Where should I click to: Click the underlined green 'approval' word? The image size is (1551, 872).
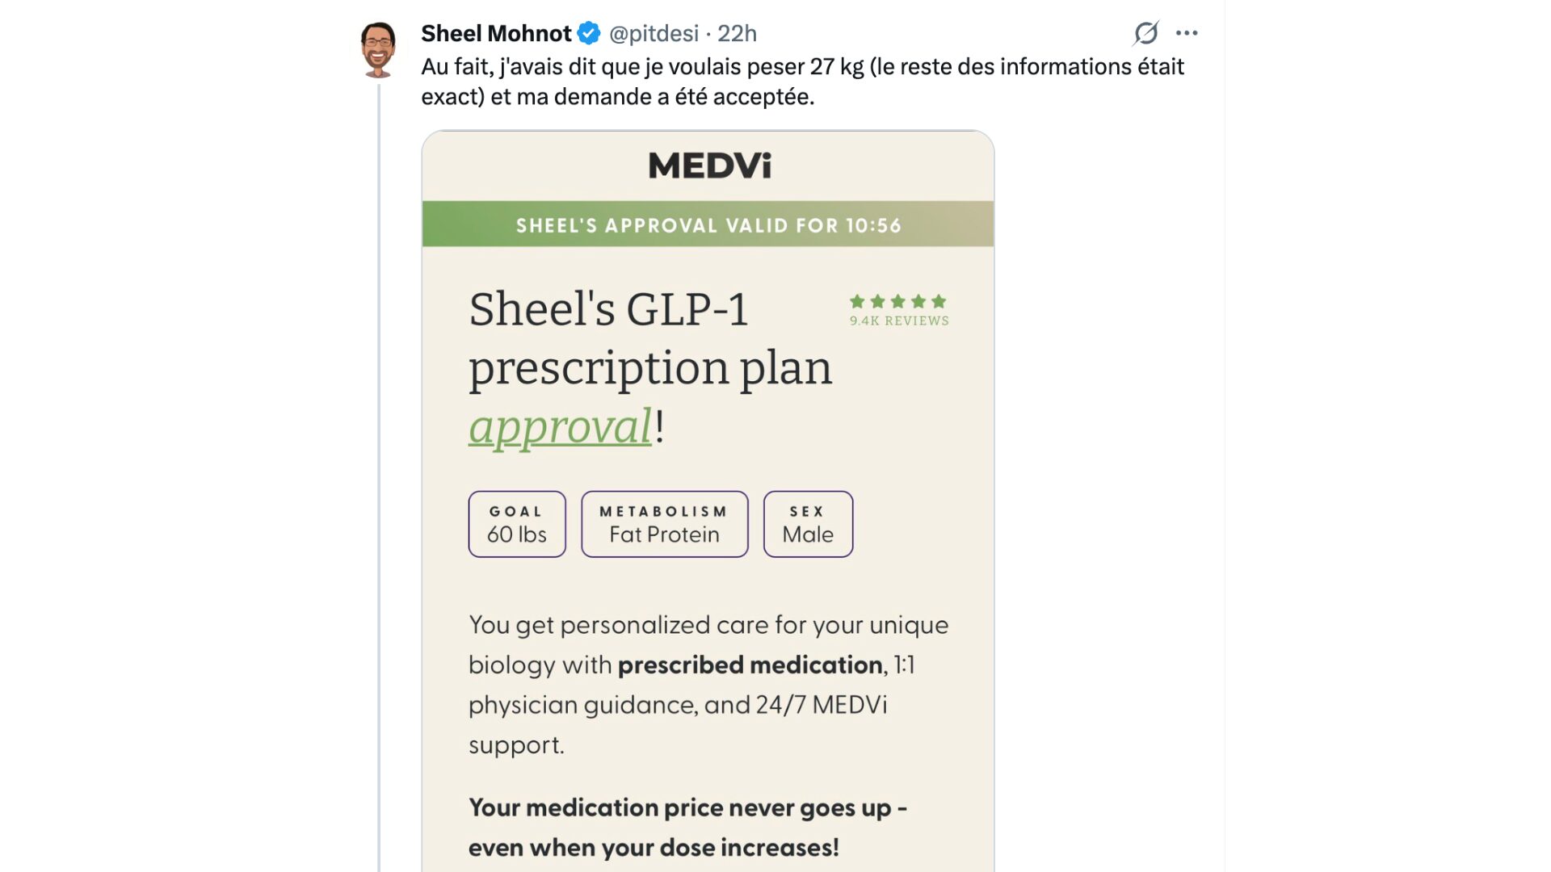[x=560, y=426]
